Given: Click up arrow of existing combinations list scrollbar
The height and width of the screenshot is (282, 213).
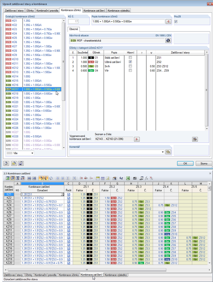Looking at the screenshot, I should coord(64,21).
